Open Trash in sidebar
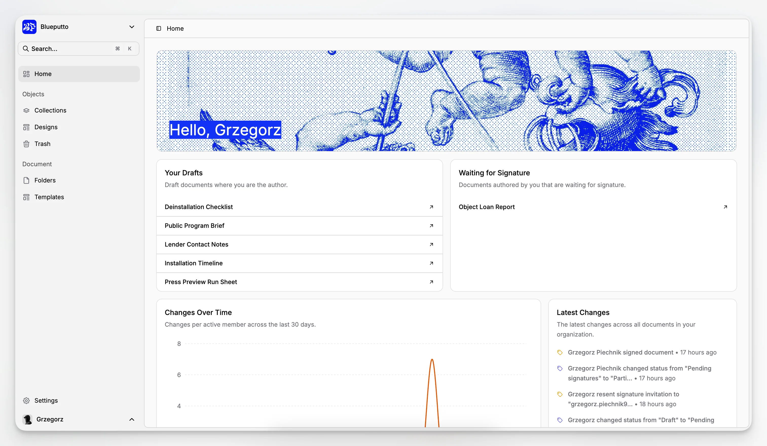Screen dimensions: 767x446 (79, 144)
